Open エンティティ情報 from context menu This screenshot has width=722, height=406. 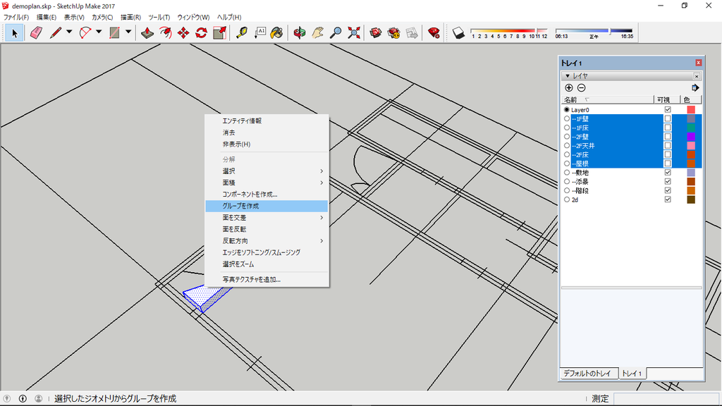pyautogui.click(x=267, y=121)
